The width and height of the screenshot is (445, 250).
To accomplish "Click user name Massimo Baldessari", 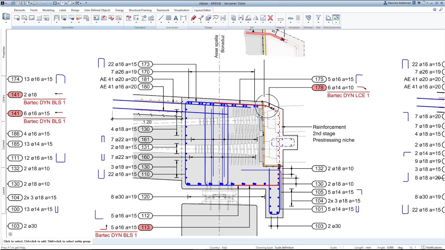I will (399, 3).
